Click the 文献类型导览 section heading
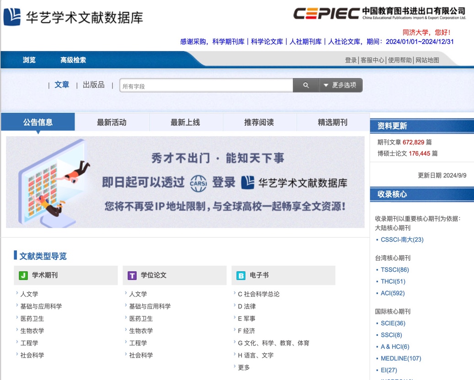The width and height of the screenshot is (474, 380). (x=43, y=256)
